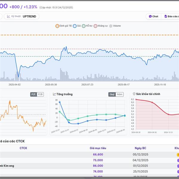This screenshot has height=179, width=179.
Task: Click the chat bubble icon
Action: [150, 16]
